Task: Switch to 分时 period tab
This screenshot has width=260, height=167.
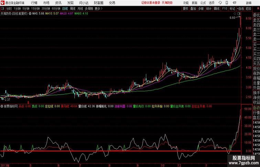Action: pos(9,9)
